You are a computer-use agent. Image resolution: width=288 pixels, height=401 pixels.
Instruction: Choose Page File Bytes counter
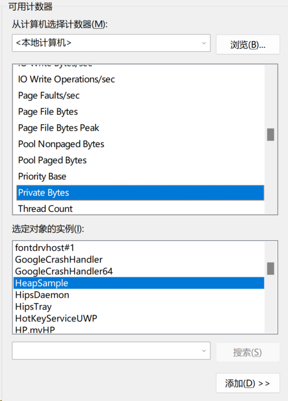pos(140,112)
